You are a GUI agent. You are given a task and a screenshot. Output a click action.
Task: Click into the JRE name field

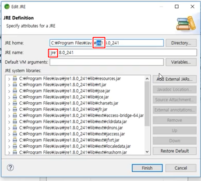click(x=123, y=52)
